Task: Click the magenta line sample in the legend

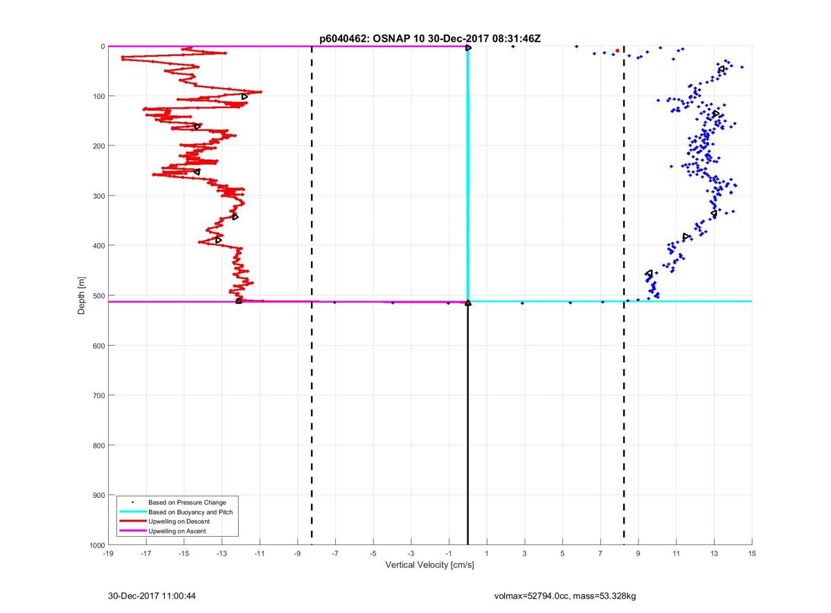Action: coord(132,531)
